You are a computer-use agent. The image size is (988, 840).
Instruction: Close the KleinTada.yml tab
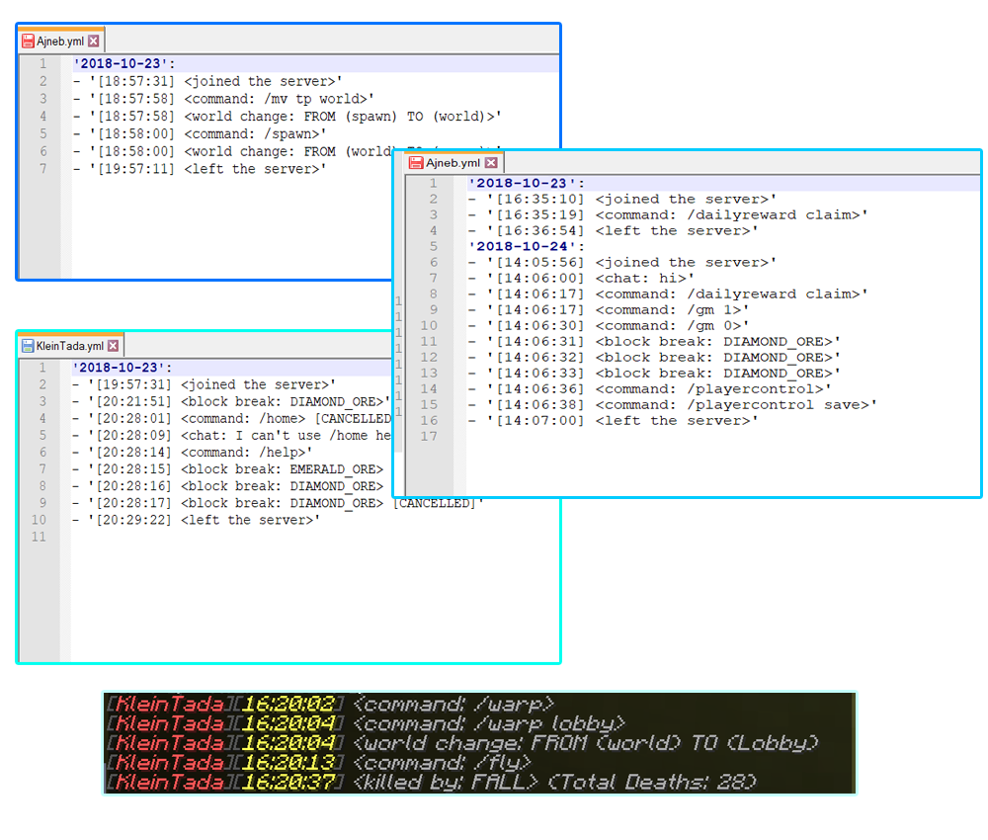[x=114, y=346]
